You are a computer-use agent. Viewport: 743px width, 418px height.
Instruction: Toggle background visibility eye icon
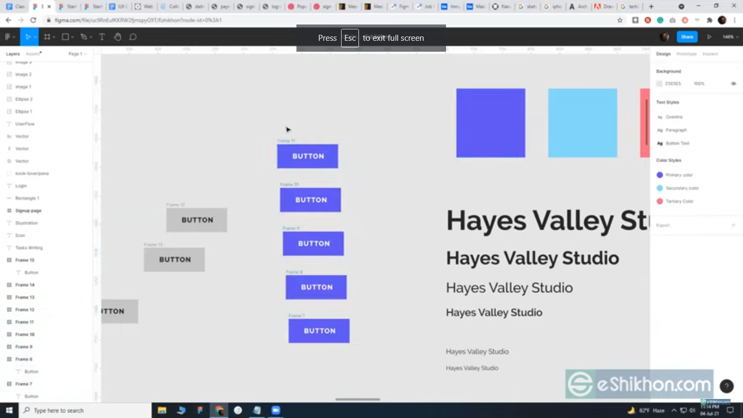tap(733, 84)
